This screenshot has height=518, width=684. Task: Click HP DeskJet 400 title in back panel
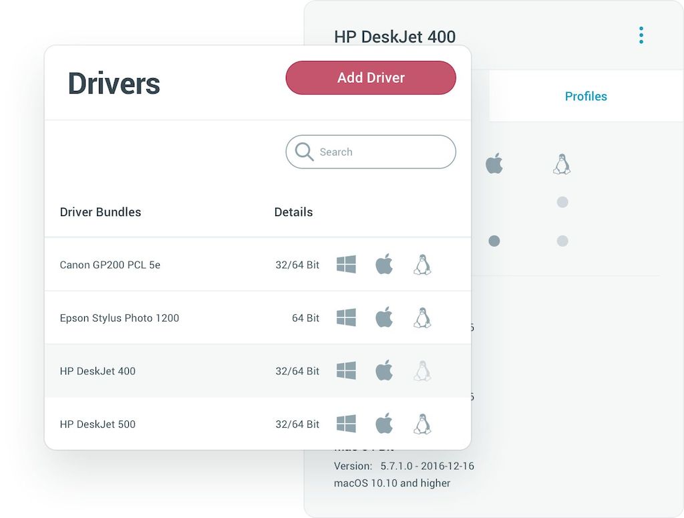click(x=395, y=37)
